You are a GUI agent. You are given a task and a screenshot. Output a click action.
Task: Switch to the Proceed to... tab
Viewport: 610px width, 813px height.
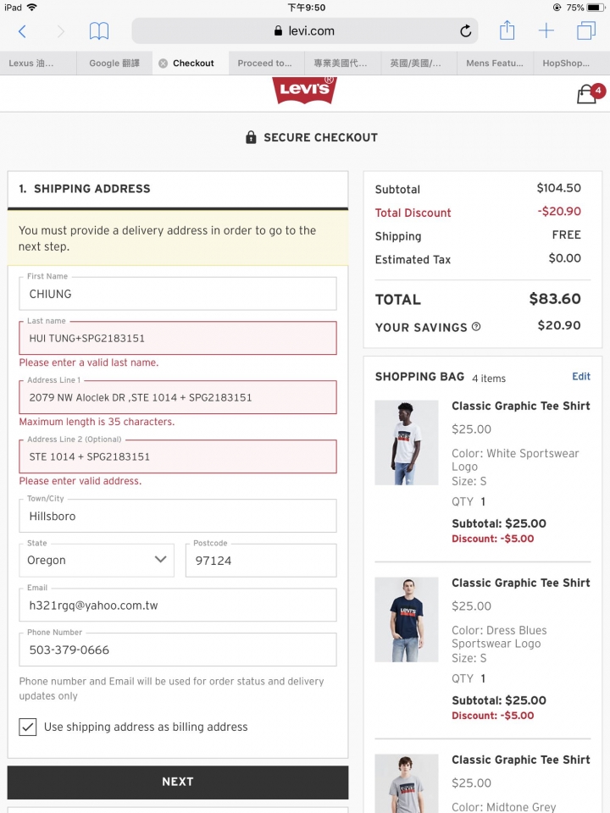click(266, 64)
